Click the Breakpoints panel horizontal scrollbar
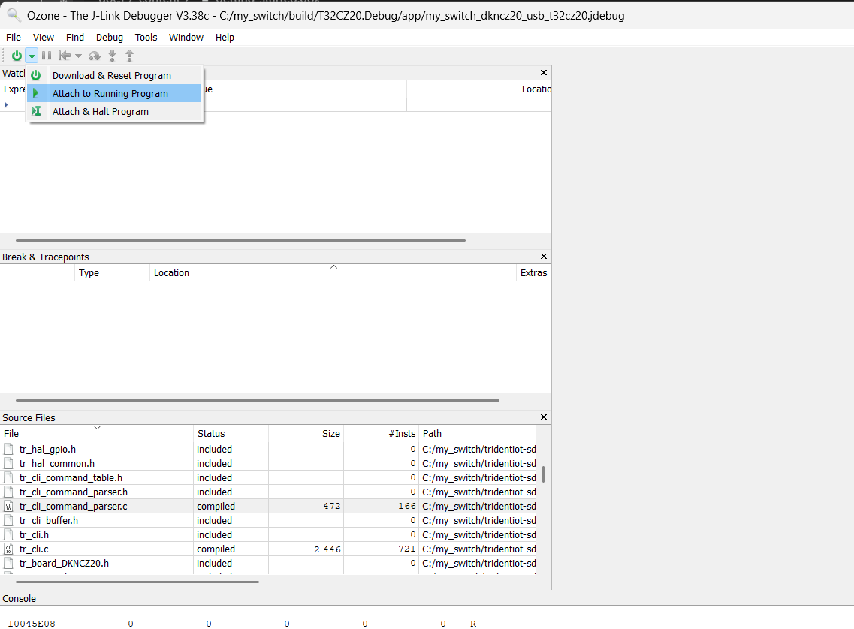Viewport: 854px width, 629px height. pos(257,400)
